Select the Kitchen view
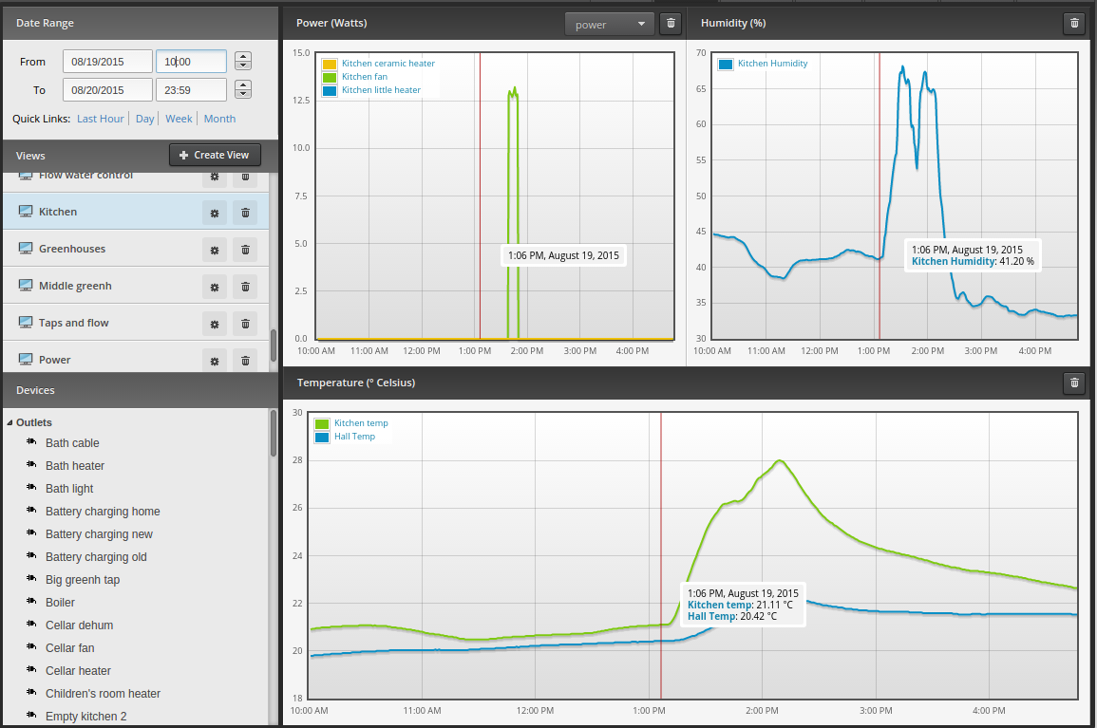 [x=136, y=212]
